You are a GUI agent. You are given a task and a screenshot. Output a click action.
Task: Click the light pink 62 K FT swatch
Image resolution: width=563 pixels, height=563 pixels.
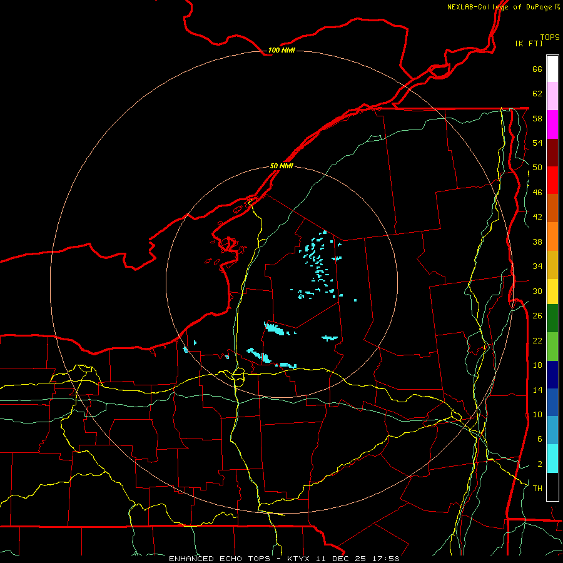click(x=552, y=96)
